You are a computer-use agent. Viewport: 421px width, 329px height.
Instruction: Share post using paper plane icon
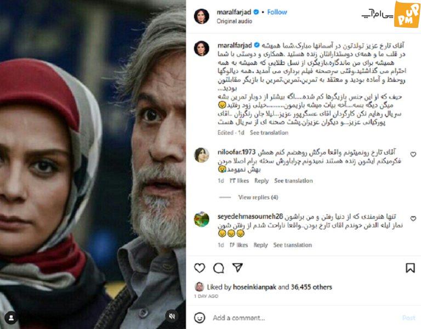(x=237, y=268)
